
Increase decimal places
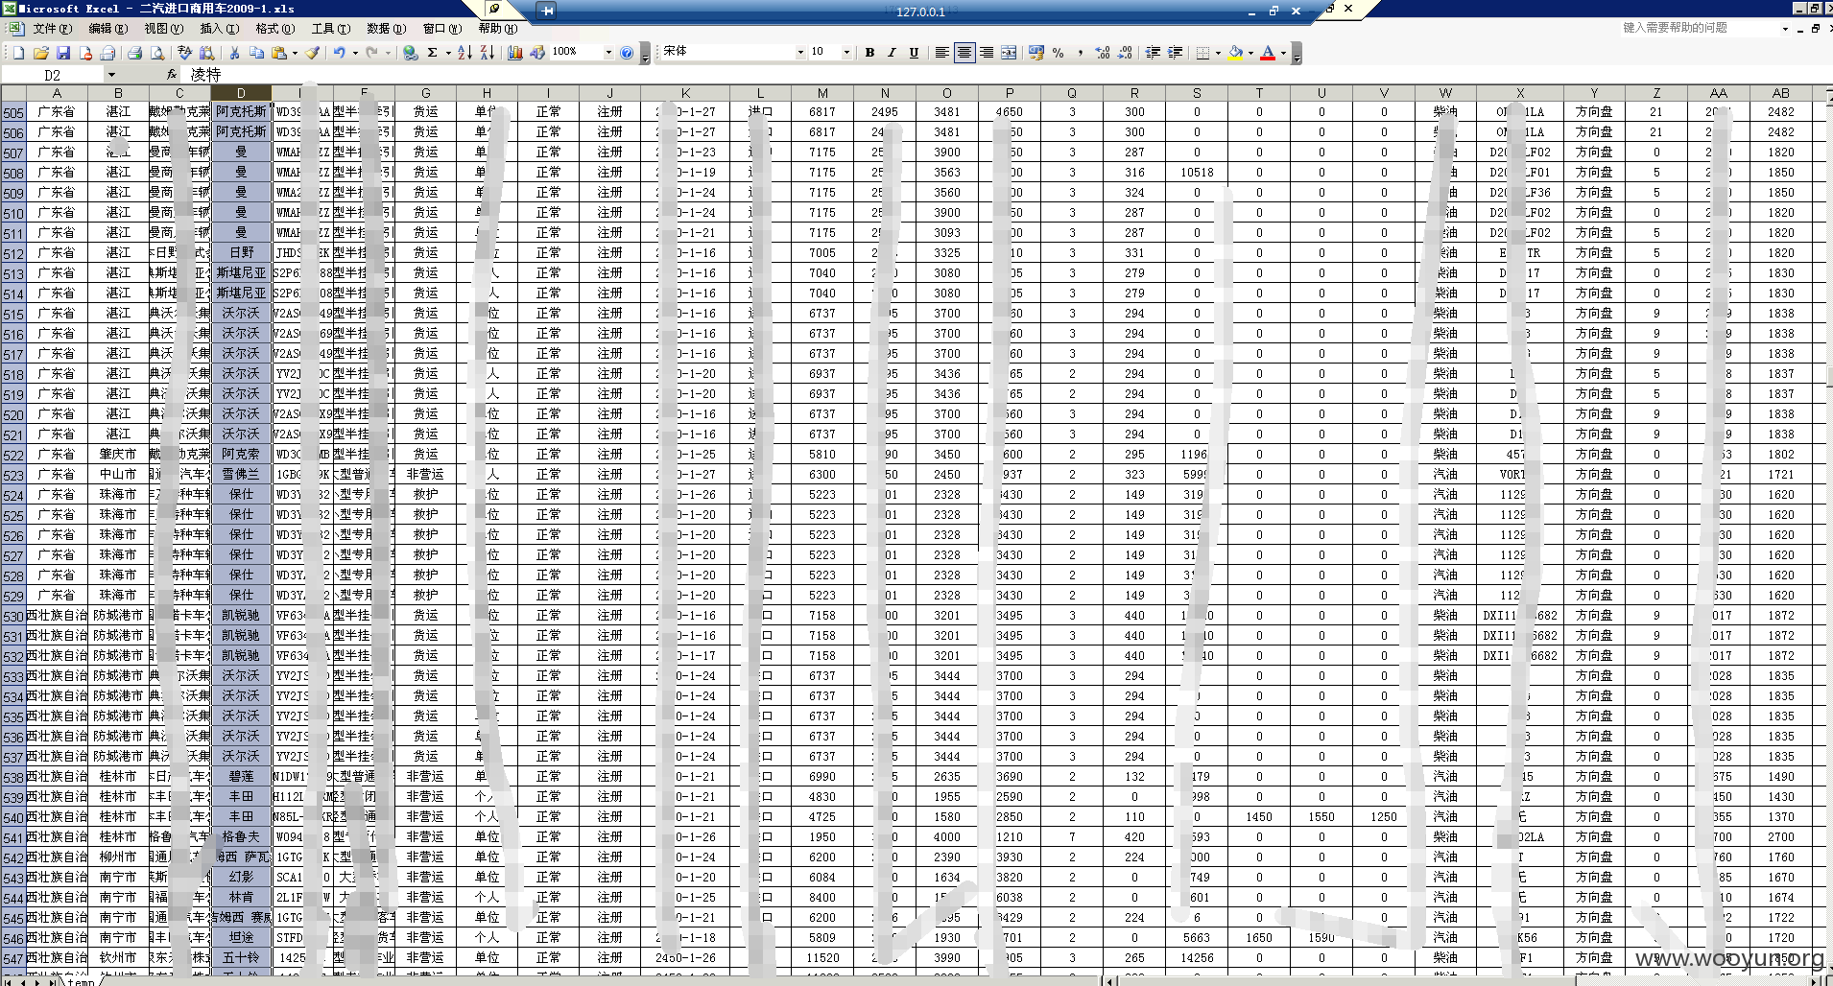[x=1103, y=53]
